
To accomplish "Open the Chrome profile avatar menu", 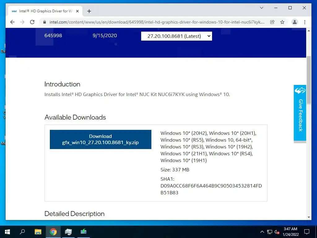I will pos(295,22).
